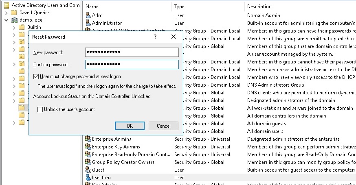Click the Itsecforu user icon

click(x=88, y=178)
